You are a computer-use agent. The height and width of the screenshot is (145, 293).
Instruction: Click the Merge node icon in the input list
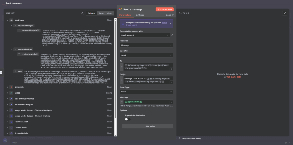(11, 93)
